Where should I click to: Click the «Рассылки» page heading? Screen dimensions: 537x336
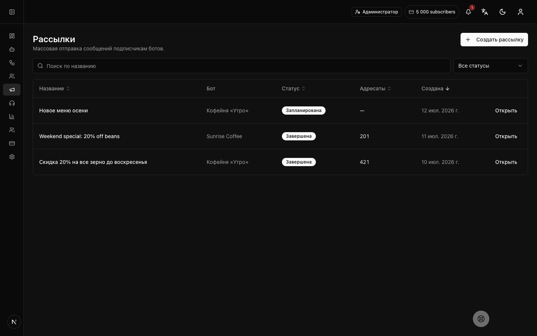[x=54, y=39]
